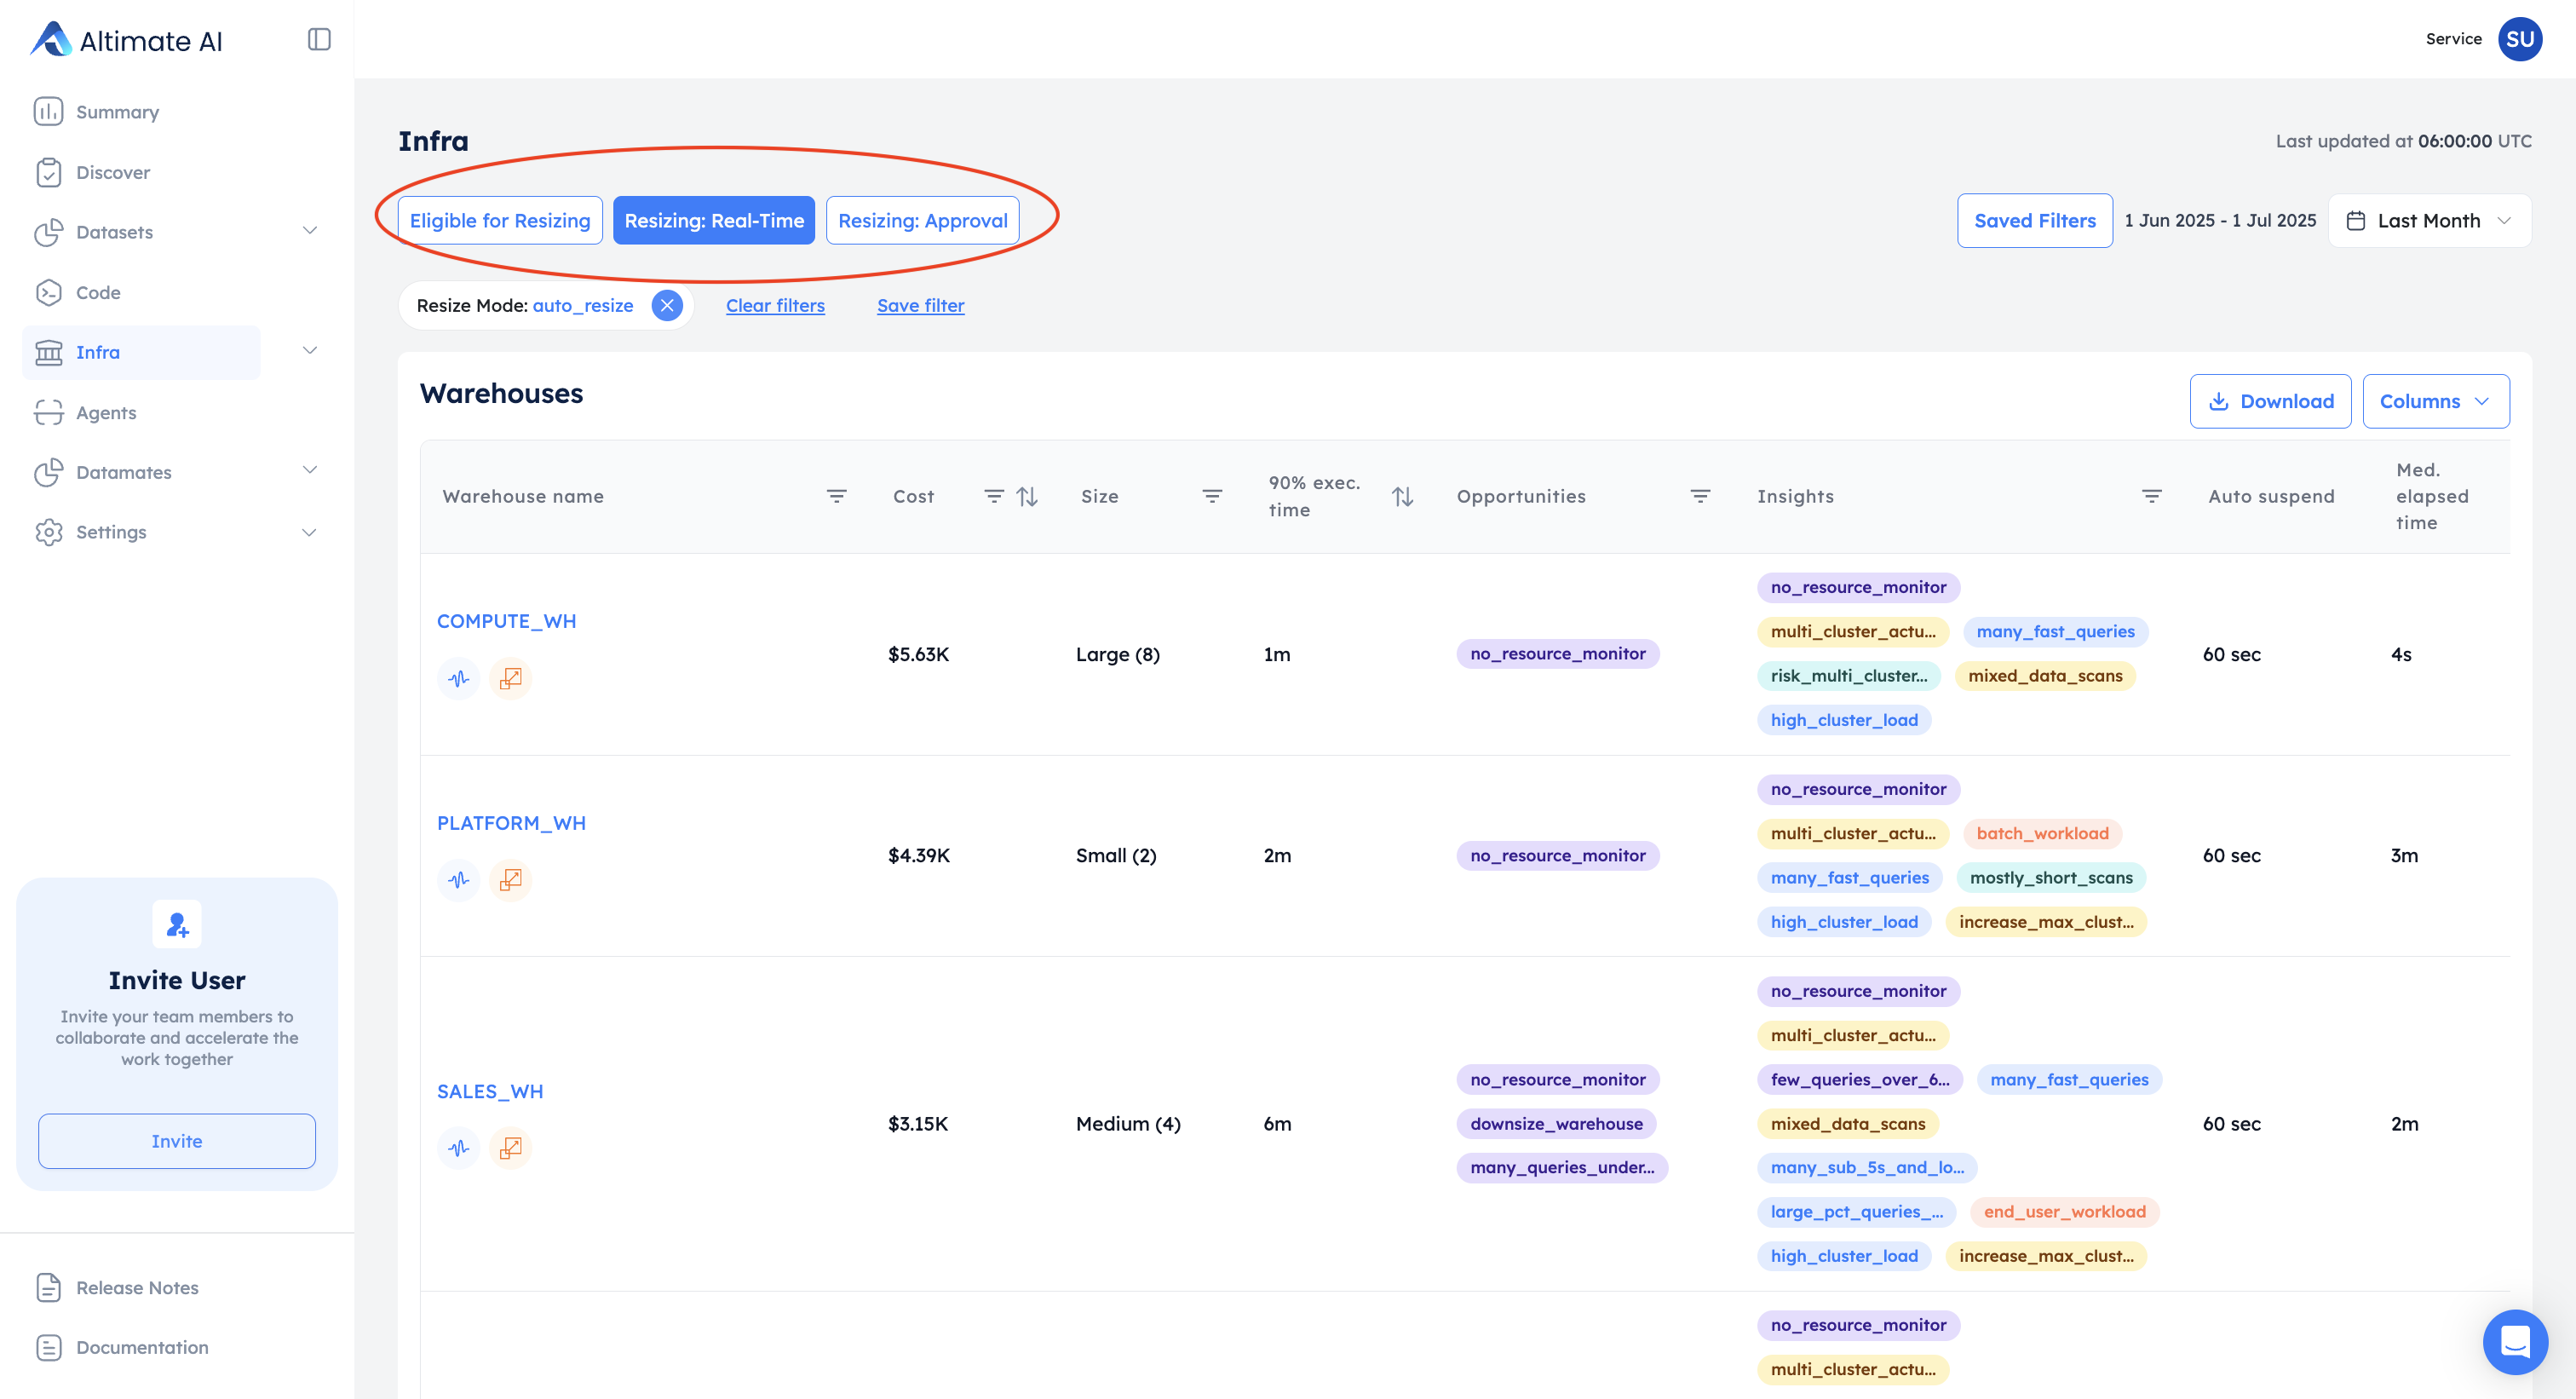Open the Datasets menu icon

[x=48, y=232]
